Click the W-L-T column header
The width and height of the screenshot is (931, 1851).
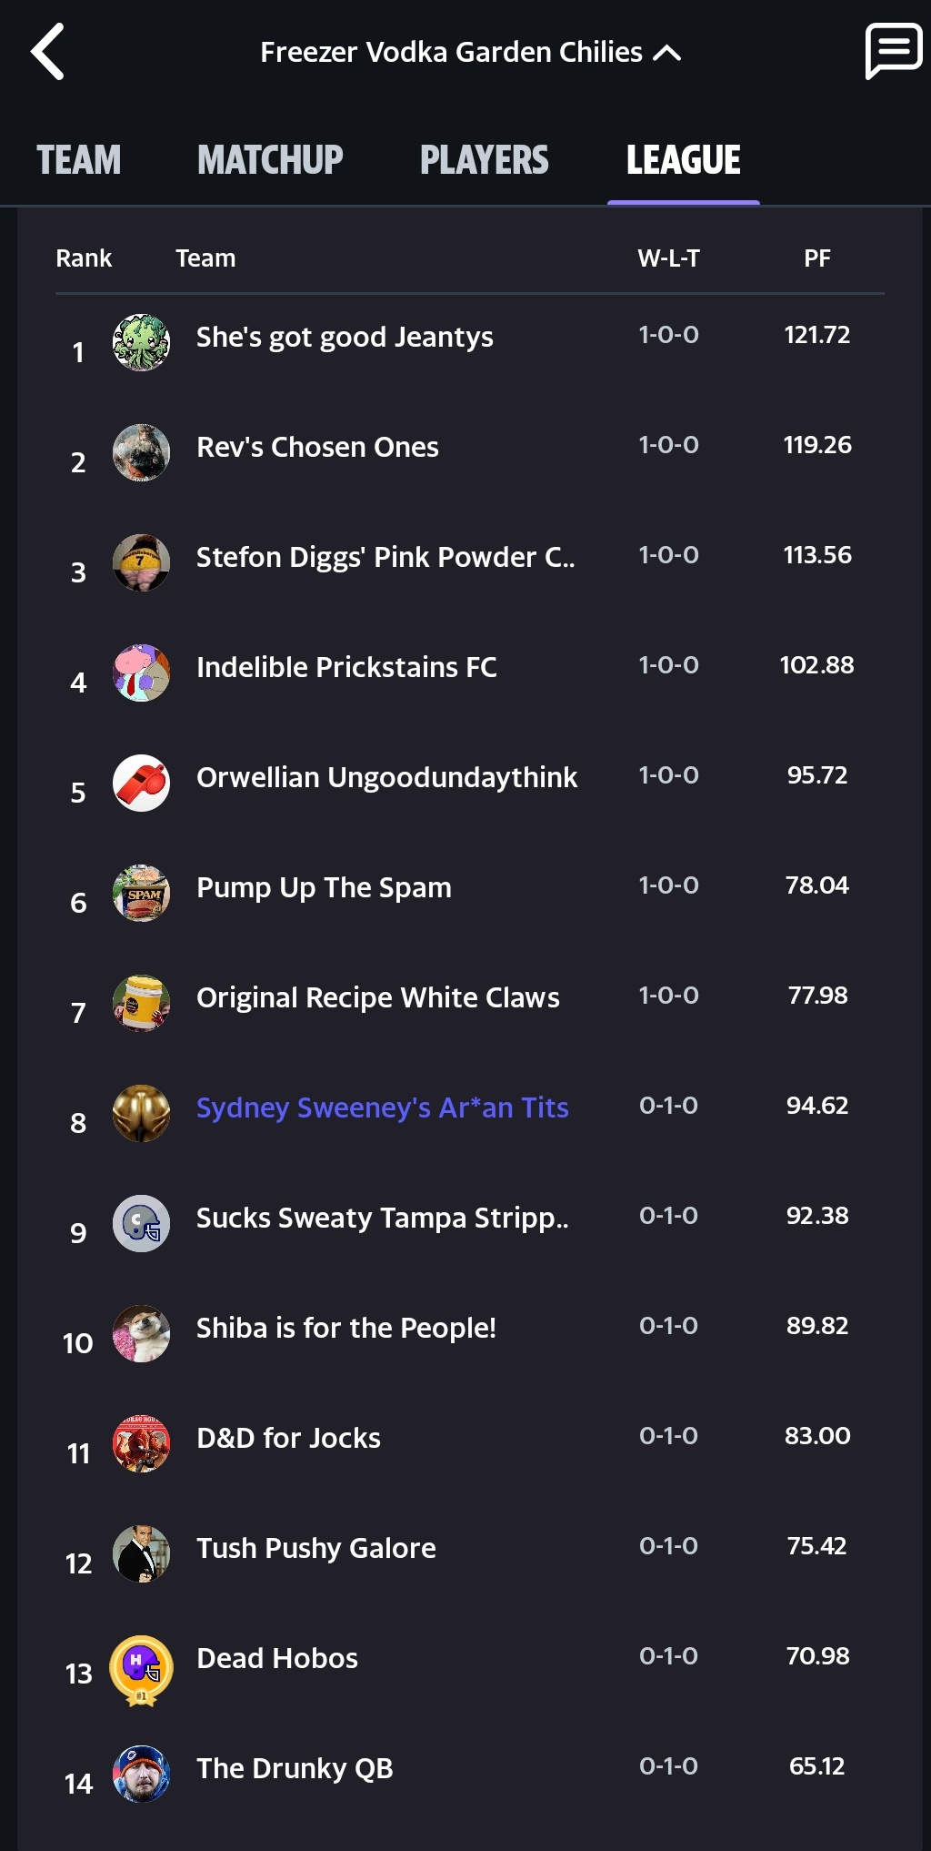pos(668,258)
